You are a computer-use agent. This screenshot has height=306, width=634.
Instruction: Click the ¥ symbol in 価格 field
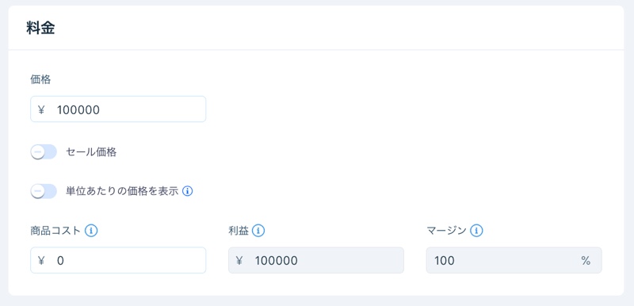[41, 109]
